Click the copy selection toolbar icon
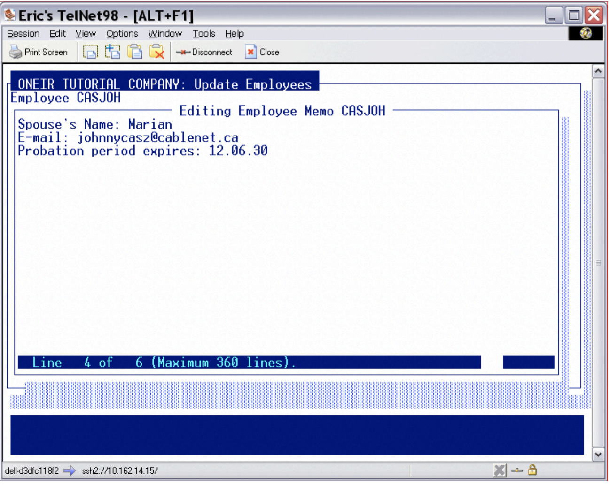The height and width of the screenshot is (485, 610). click(x=90, y=52)
